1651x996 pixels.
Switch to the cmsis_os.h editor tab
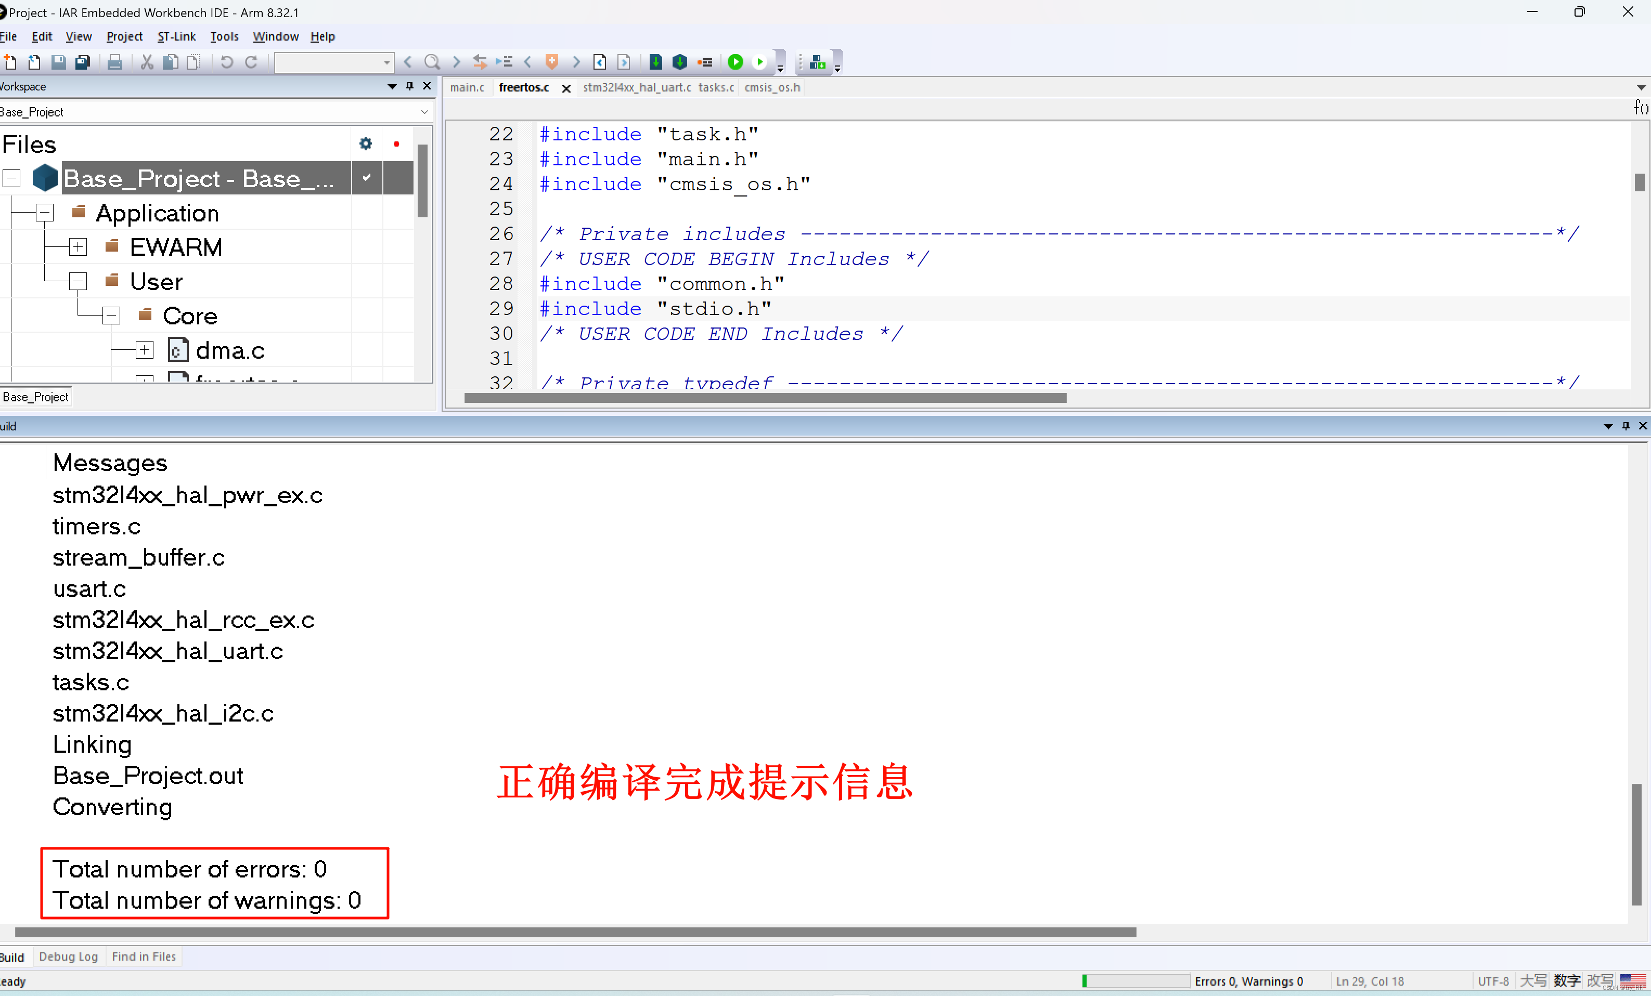coord(772,88)
